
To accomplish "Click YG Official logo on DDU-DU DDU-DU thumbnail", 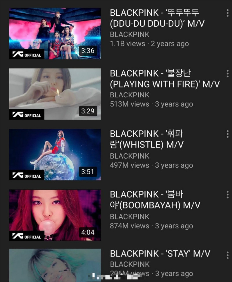I will tap(27, 54).
